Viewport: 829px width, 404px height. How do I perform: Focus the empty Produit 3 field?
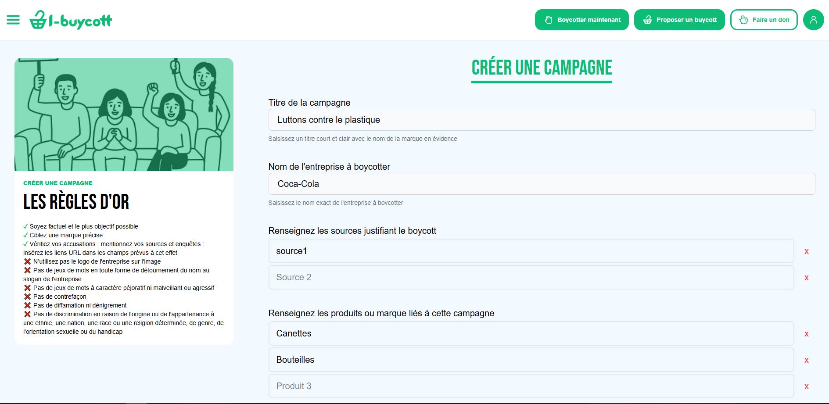(531, 386)
